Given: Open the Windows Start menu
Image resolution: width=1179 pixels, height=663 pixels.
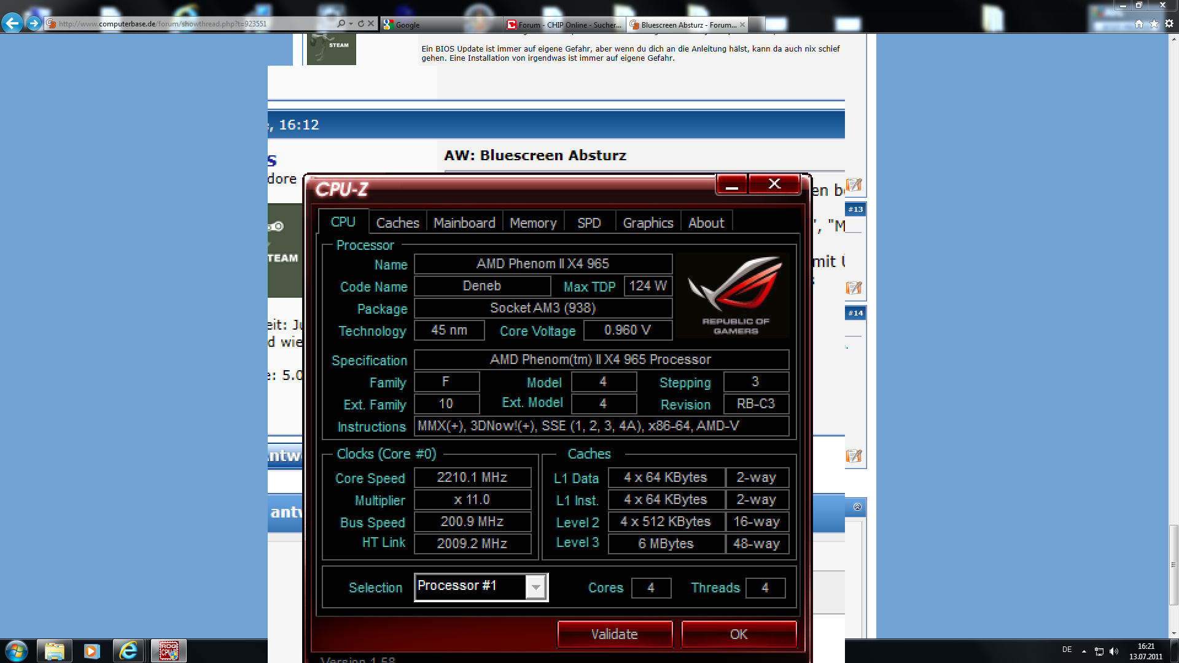Looking at the screenshot, I should [x=17, y=651].
